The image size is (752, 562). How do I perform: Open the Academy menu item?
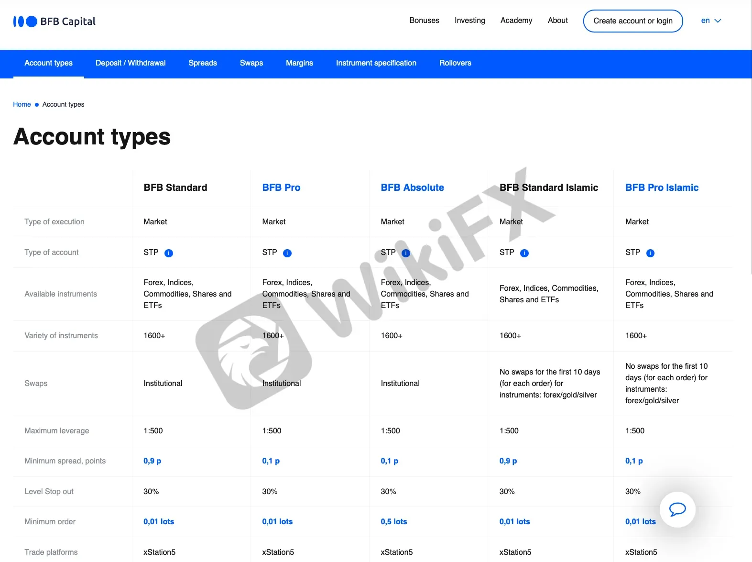(x=516, y=21)
